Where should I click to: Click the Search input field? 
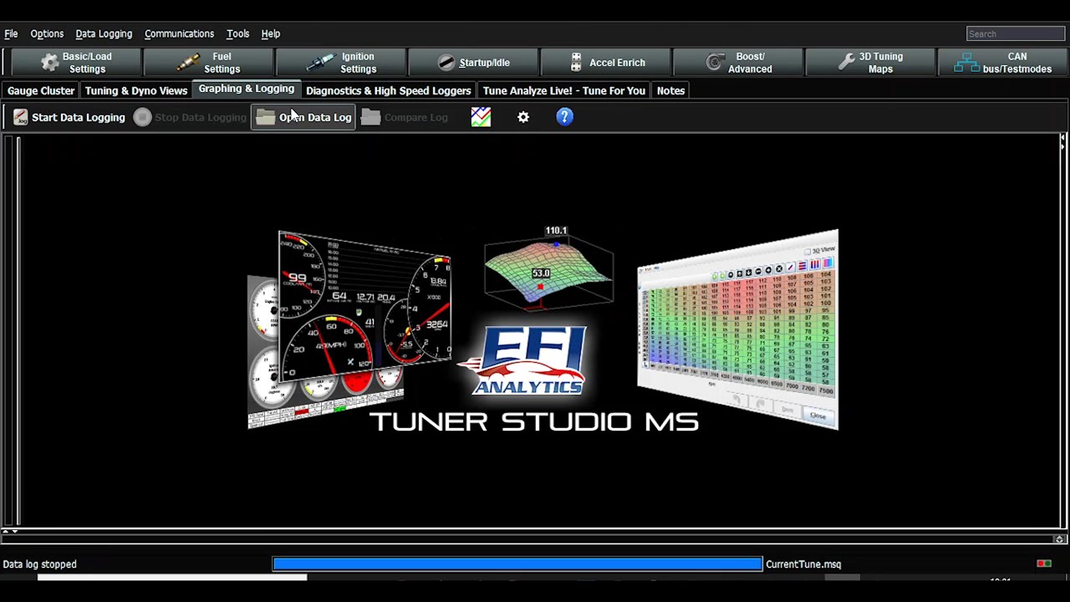[1016, 33]
